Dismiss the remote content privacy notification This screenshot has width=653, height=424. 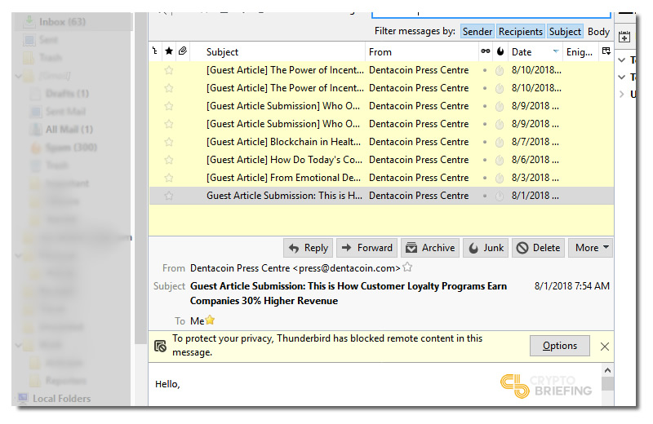(x=605, y=347)
